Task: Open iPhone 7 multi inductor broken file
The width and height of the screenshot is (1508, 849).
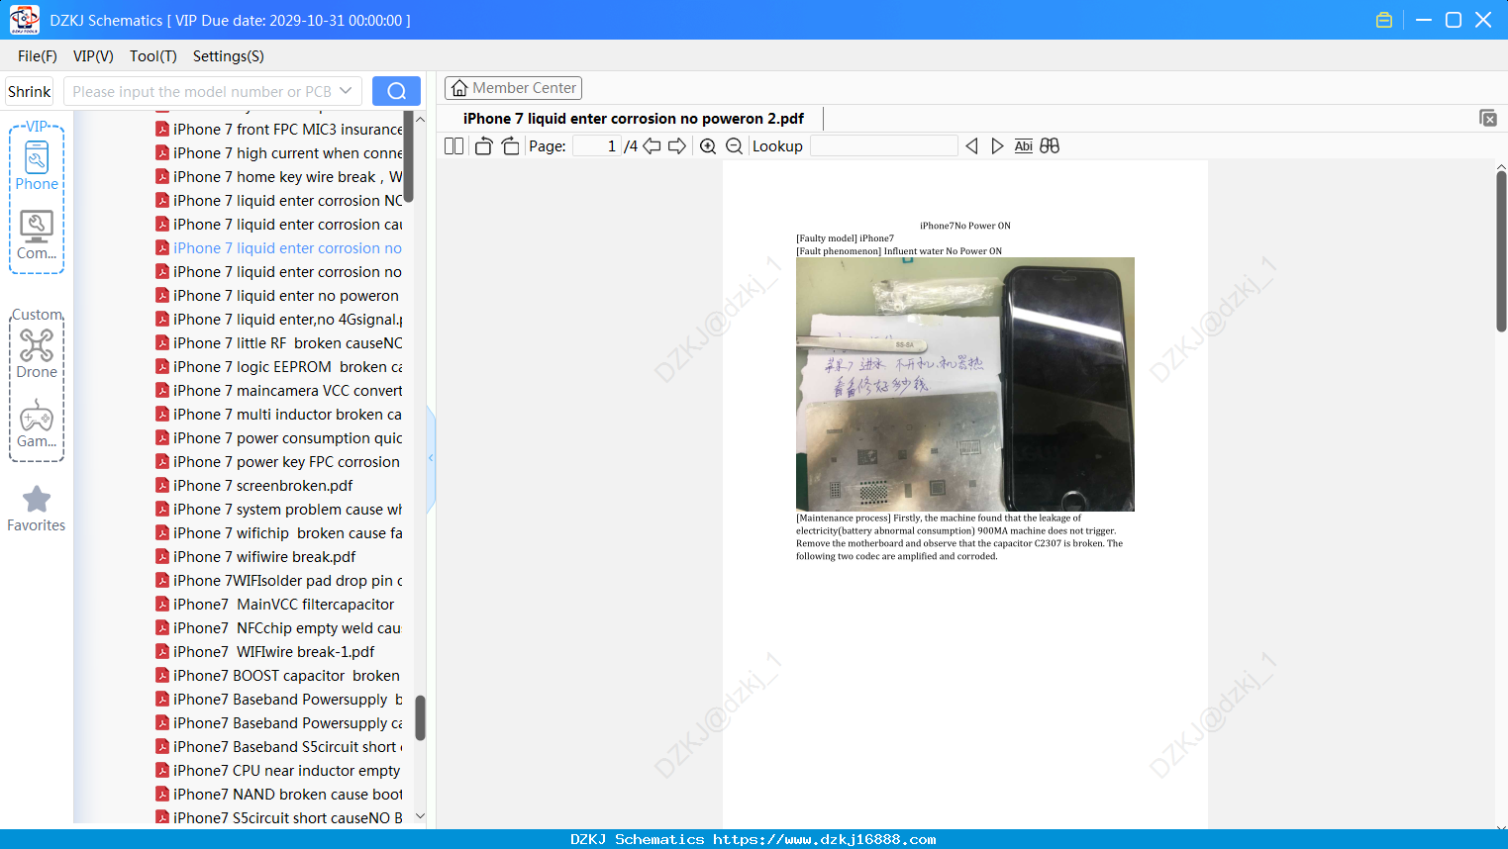Action: [x=287, y=414]
